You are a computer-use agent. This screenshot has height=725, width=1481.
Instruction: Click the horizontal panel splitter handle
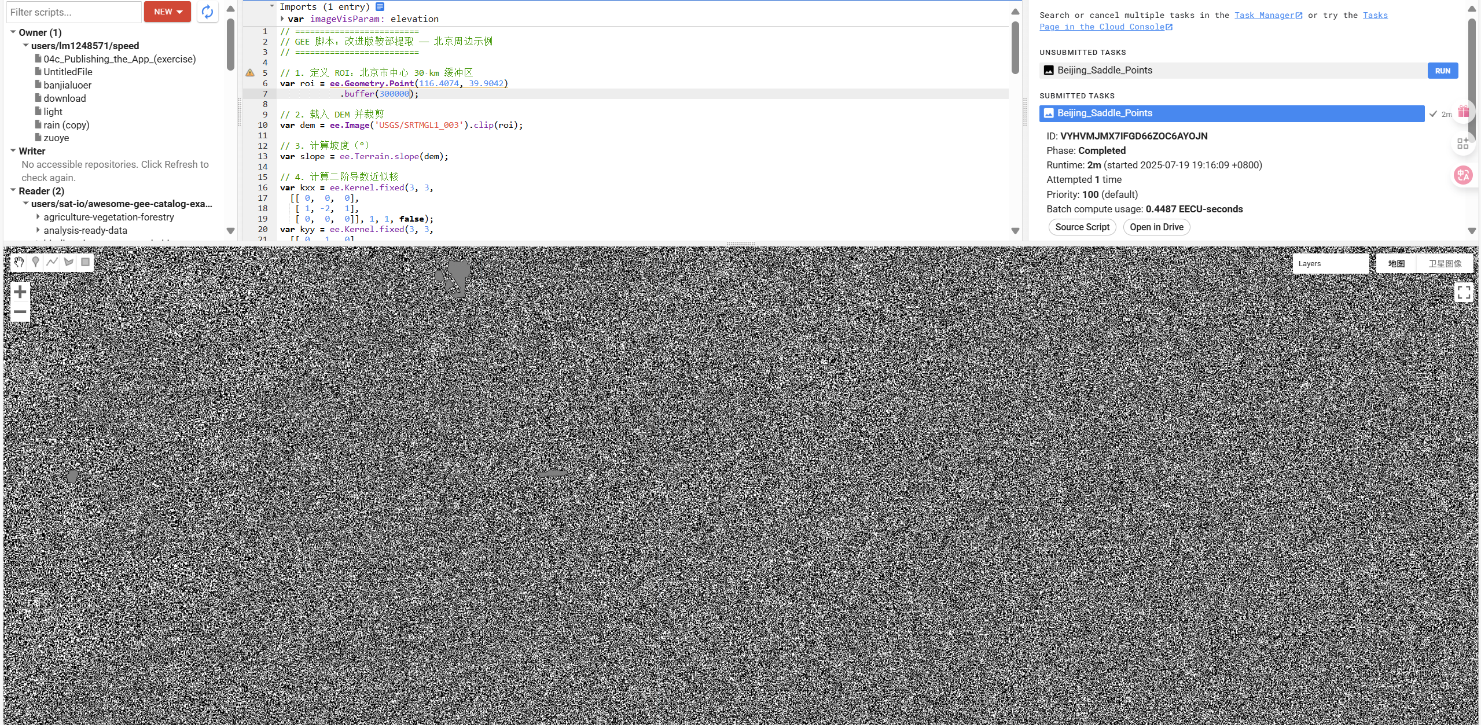741,244
